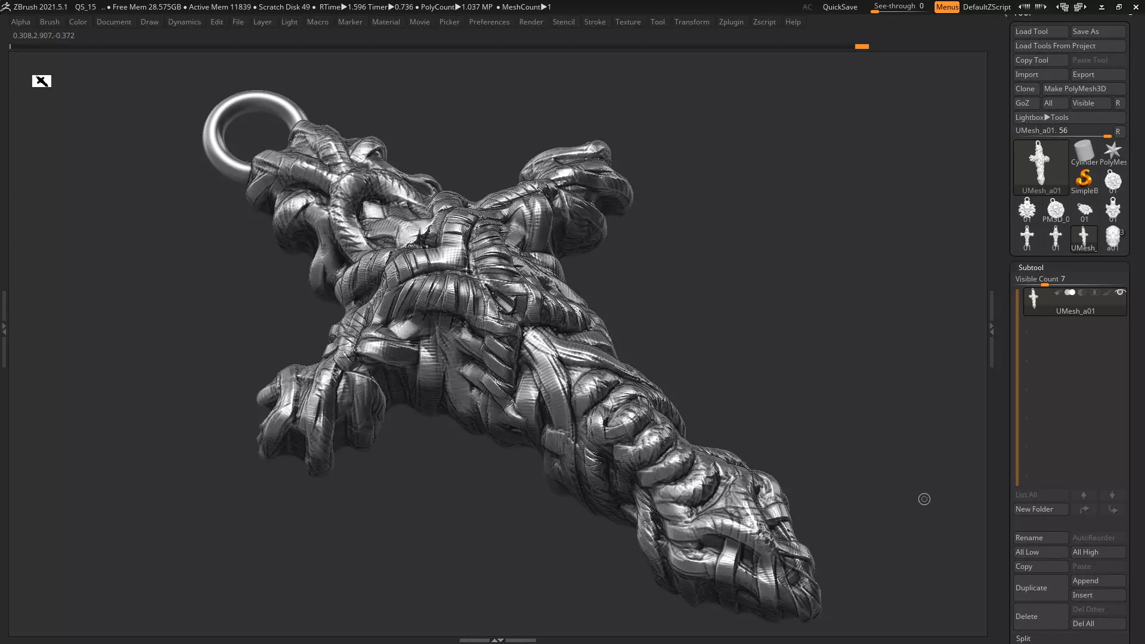Select the PolyMesh3D star tool
The width and height of the screenshot is (1145, 644).
point(1113,153)
